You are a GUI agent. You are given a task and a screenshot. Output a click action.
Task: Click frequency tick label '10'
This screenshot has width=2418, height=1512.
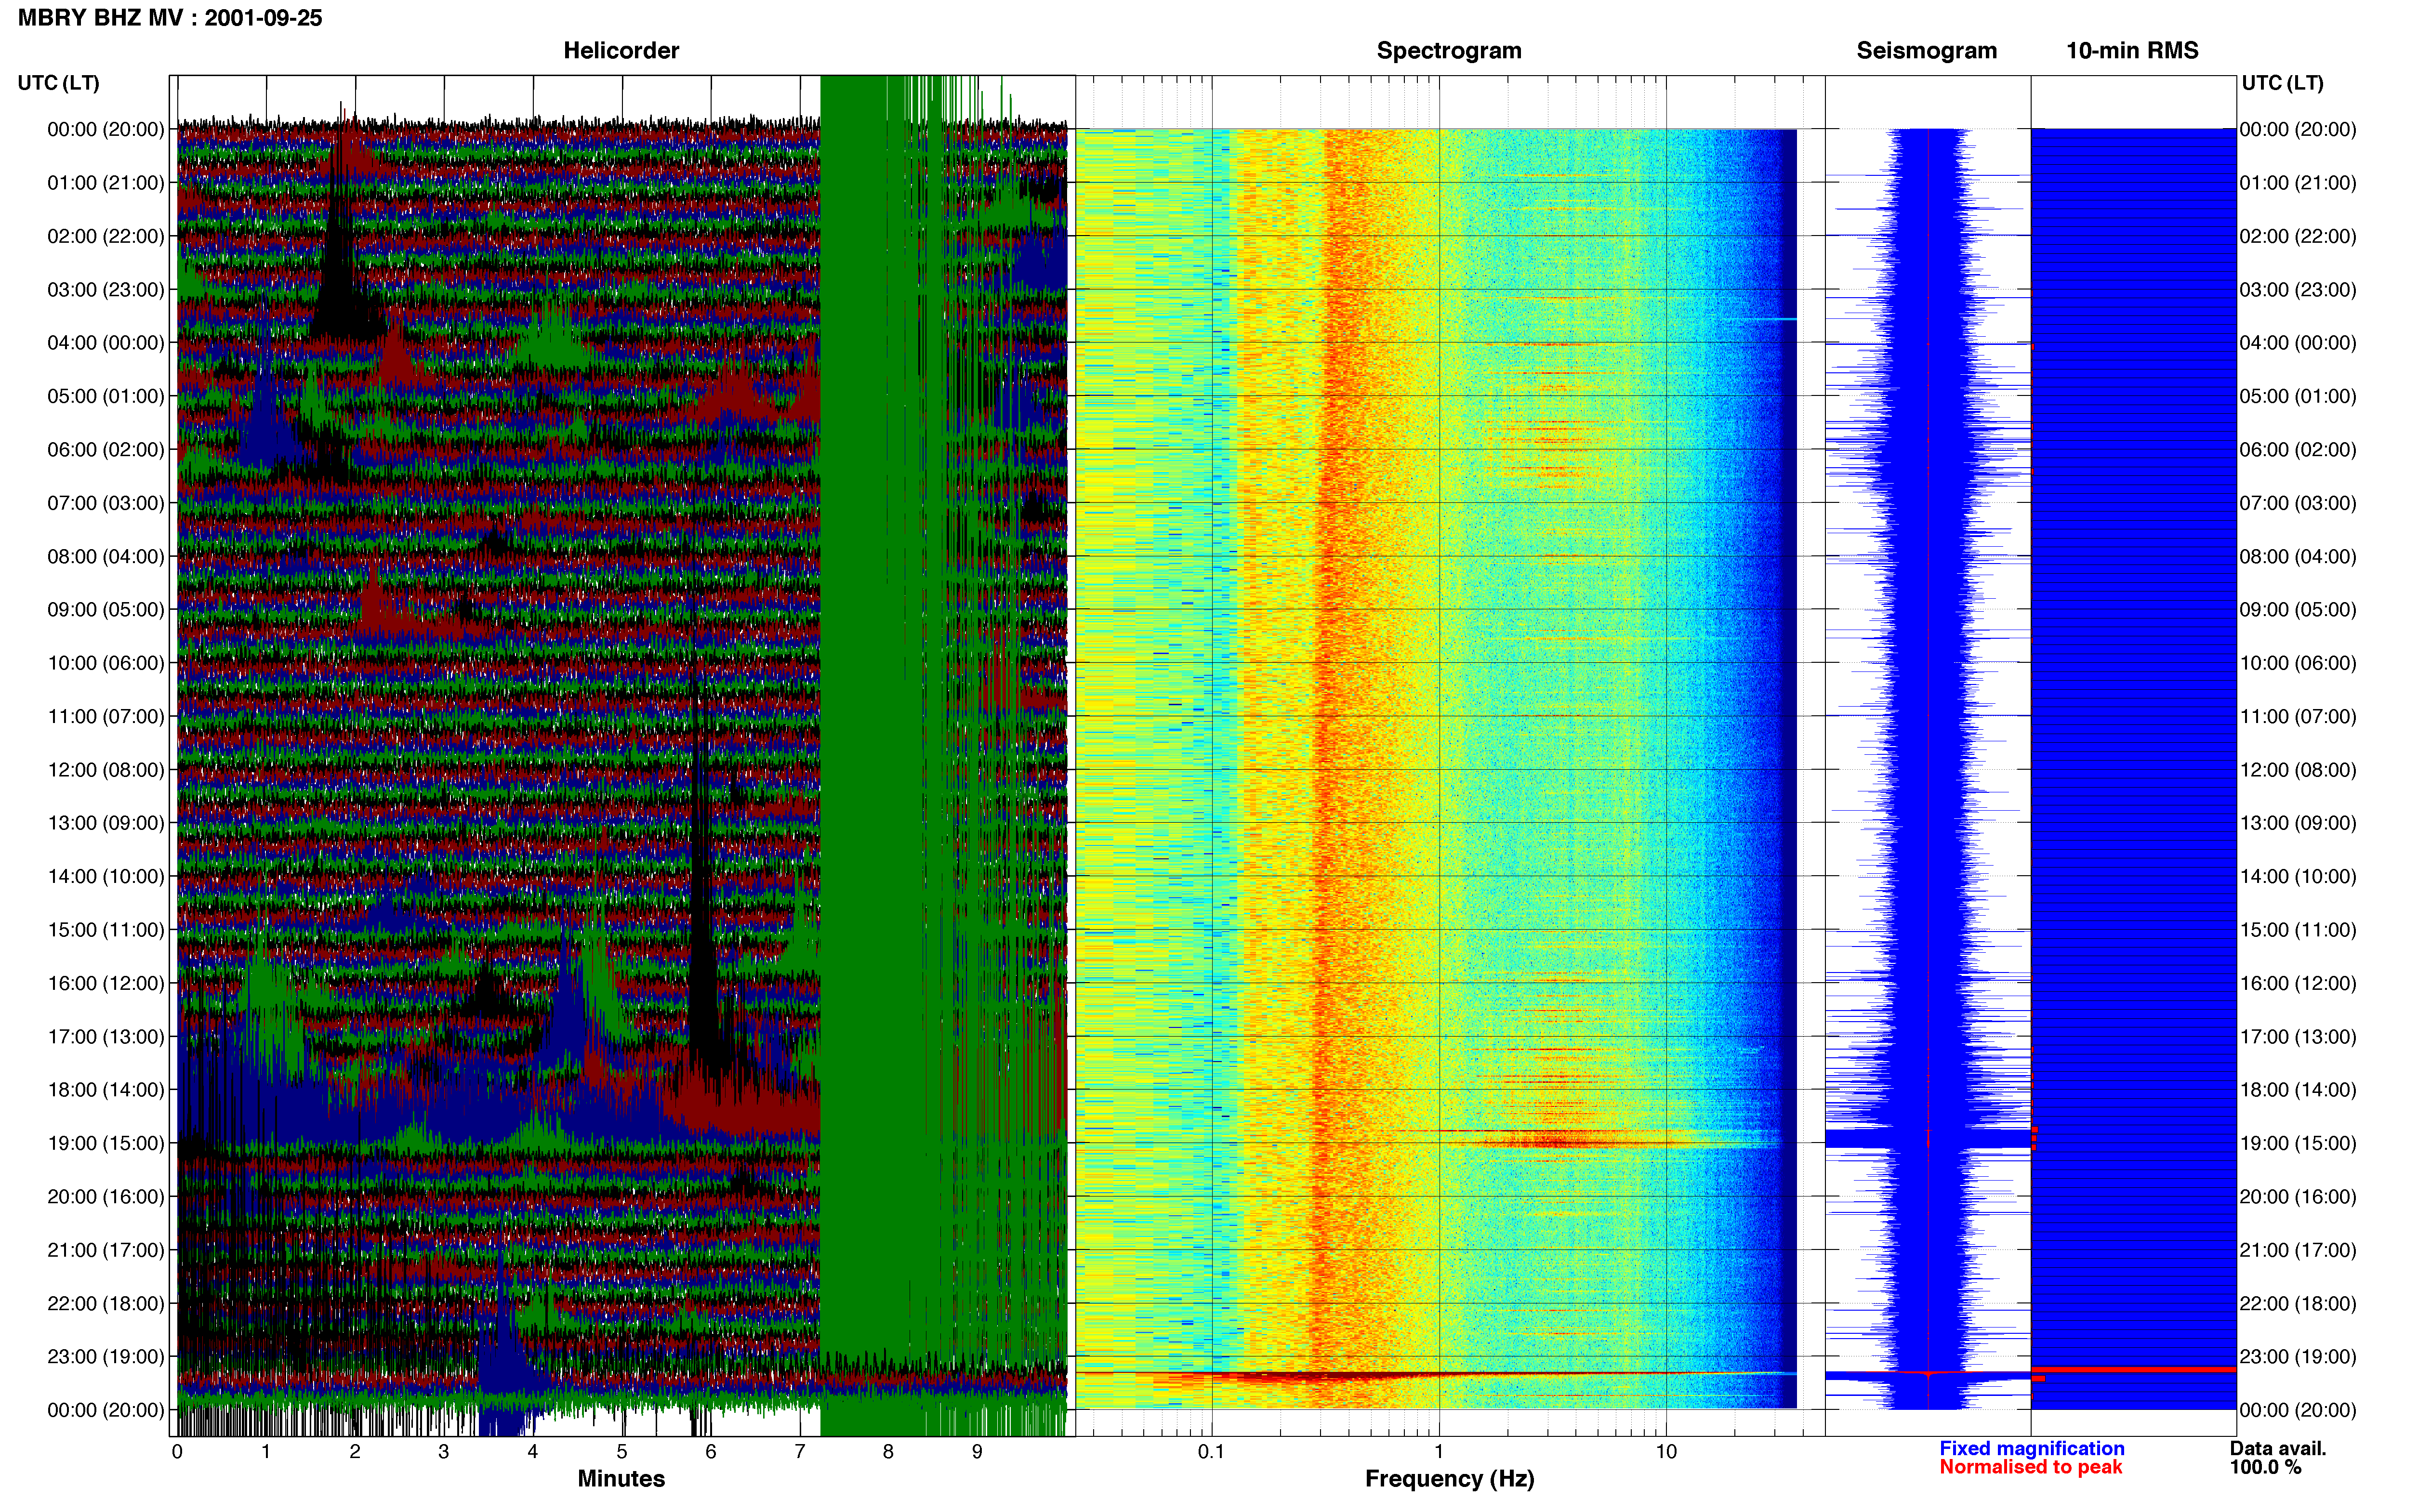pyautogui.click(x=1666, y=1452)
